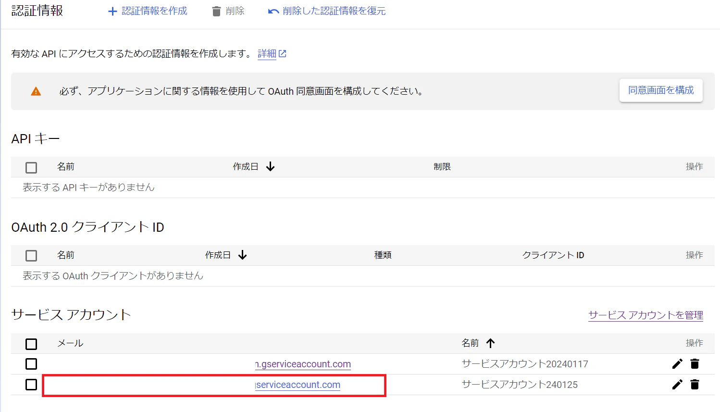Click the plus icon for 認証情報を作成

click(x=112, y=11)
